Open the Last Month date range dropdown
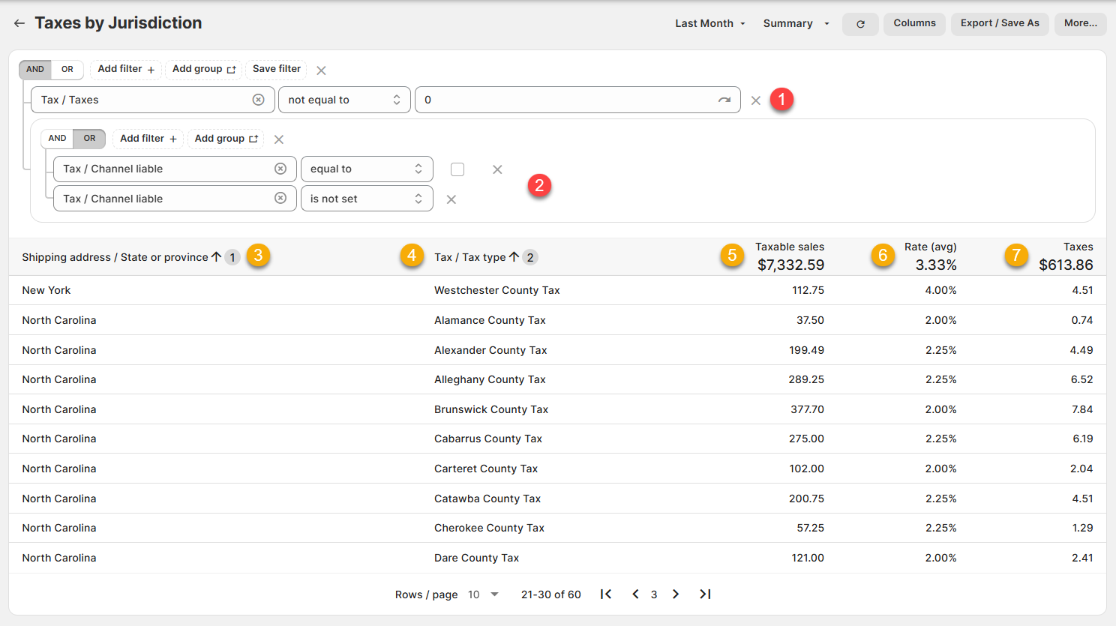1116x626 pixels. 709,24
